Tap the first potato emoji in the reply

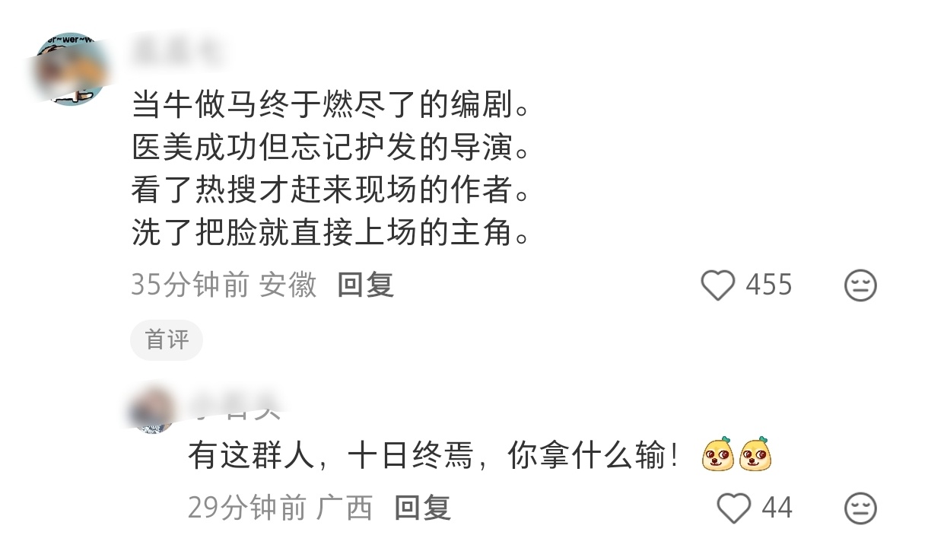(x=717, y=455)
